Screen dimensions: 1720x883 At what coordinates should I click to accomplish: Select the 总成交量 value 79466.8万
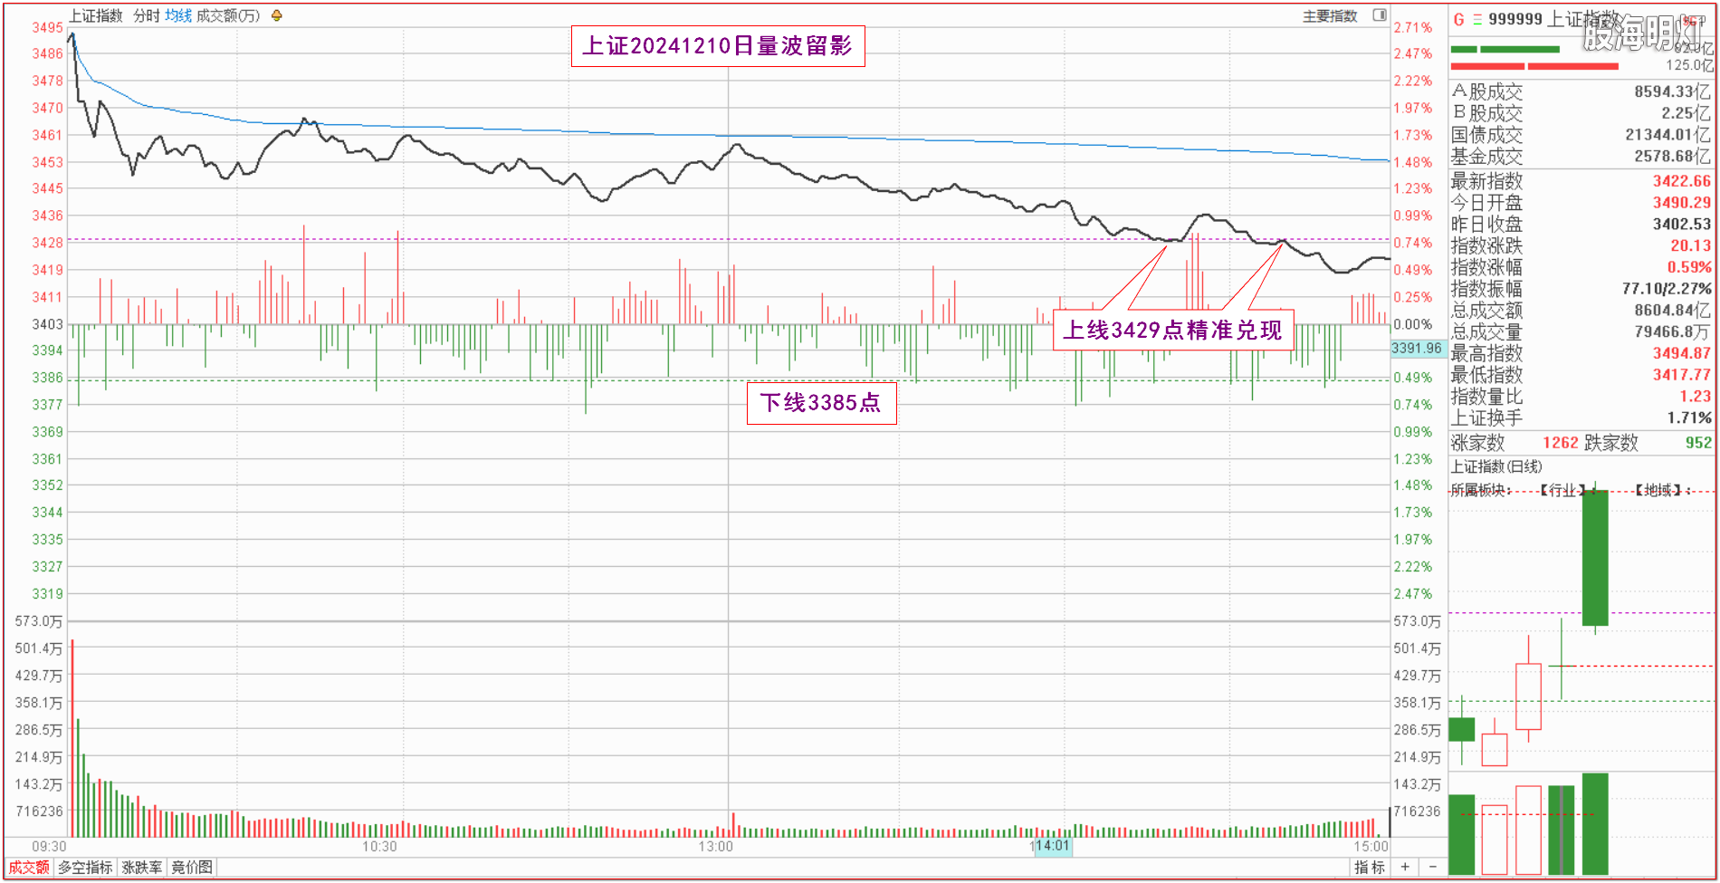pos(1673,331)
